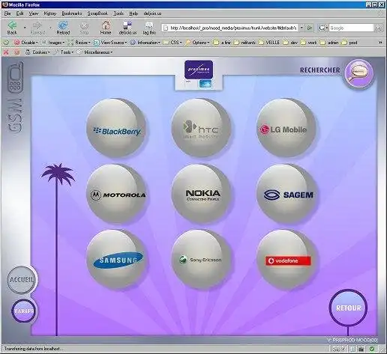Choose the LG Mobile brand sphere
This screenshot has height=354, width=387.
point(286,128)
